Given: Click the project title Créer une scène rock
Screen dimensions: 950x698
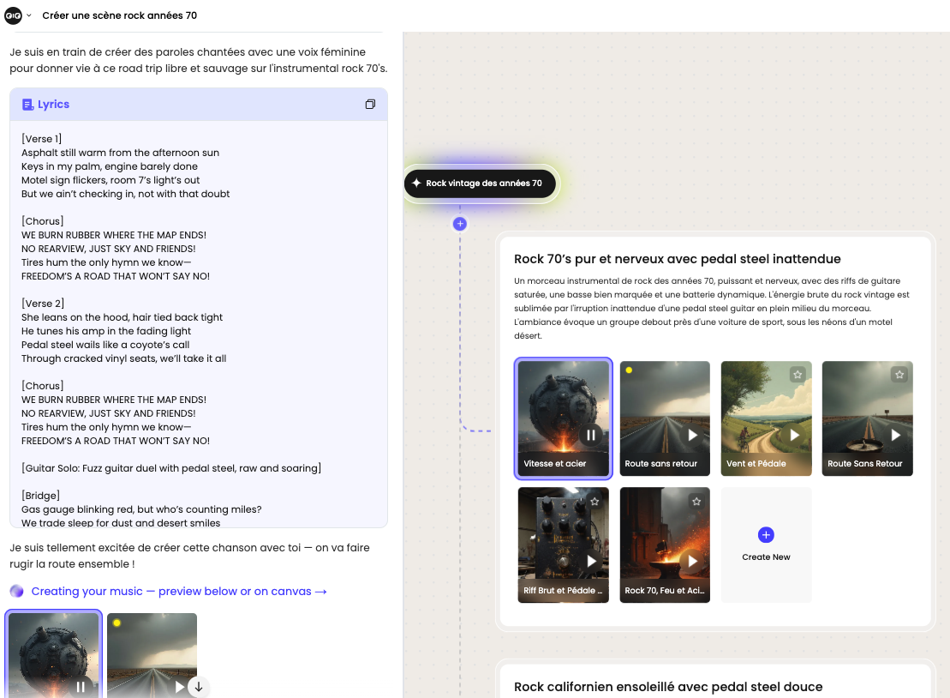Looking at the screenshot, I should tap(119, 15).
